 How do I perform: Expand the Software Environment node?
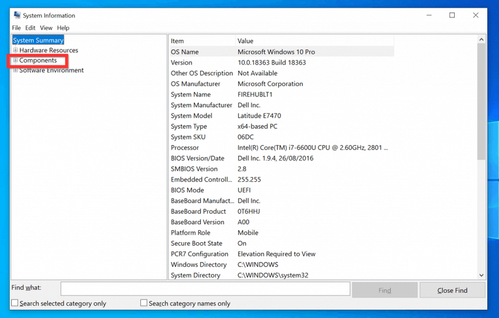[15, 70]
